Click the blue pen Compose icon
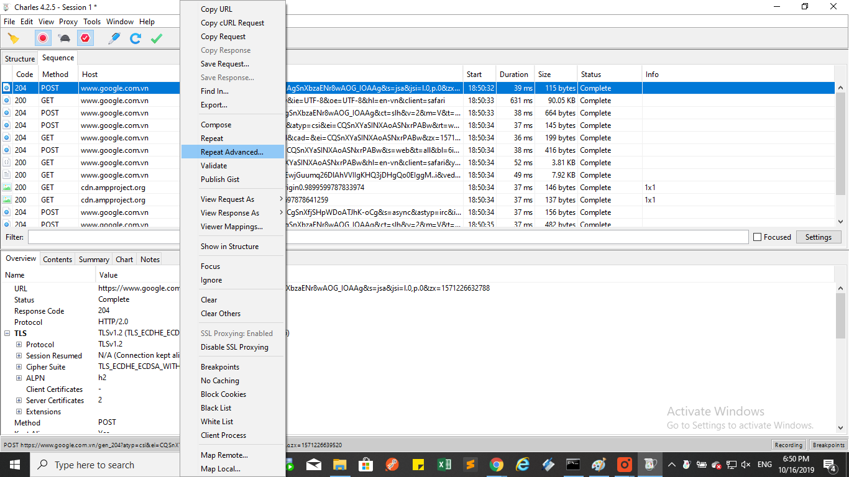This screenshot has width=849, height=477. 114,39
